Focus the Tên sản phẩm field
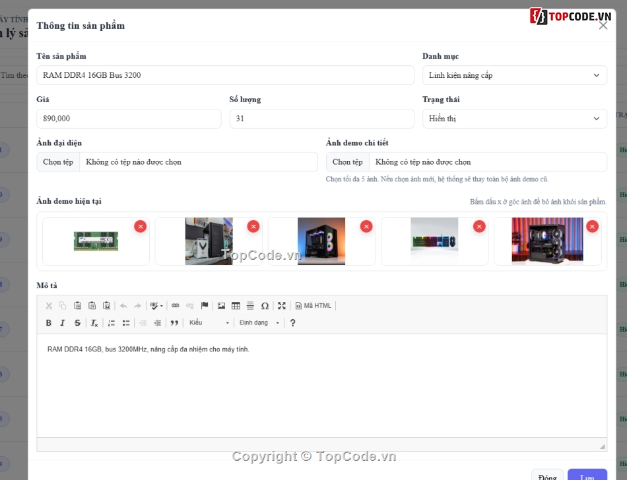 [225, 75]
